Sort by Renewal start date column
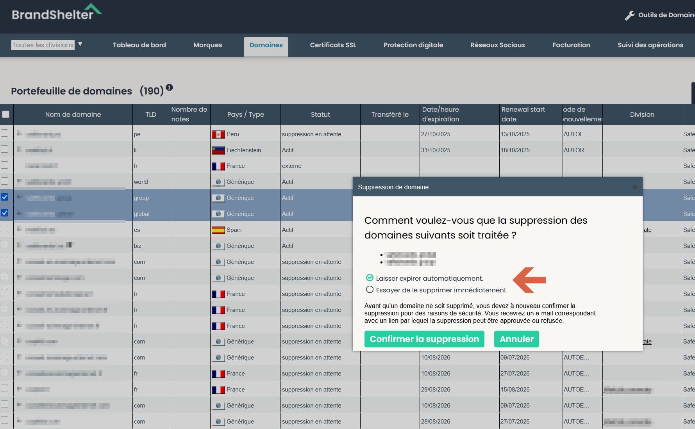This screenshot has width=695, height=429. click(x=531, y=114)
